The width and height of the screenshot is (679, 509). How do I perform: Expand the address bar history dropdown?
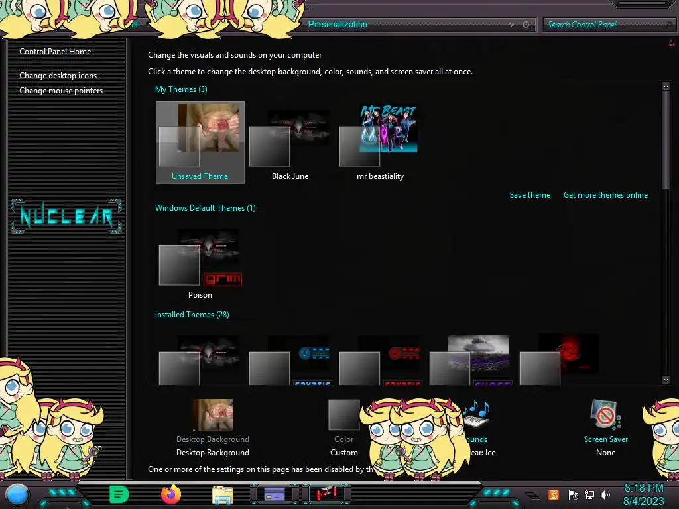[x=511, y=25]
